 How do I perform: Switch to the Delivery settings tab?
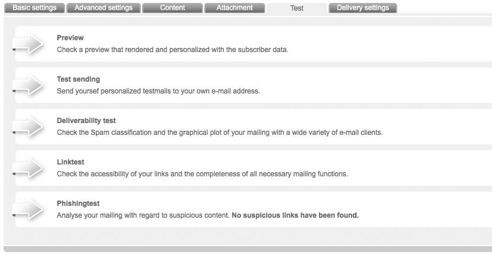coord(362,8)
